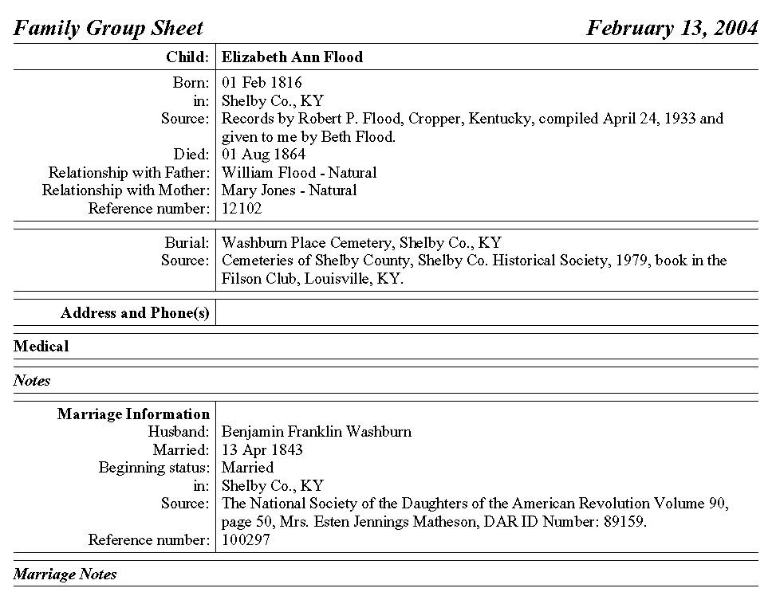Select the William Flood - Natural entry

299,173
